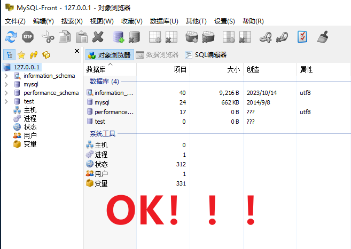Select the information_... row in the list
Screen dimensions: 351x249
(110, 93)
